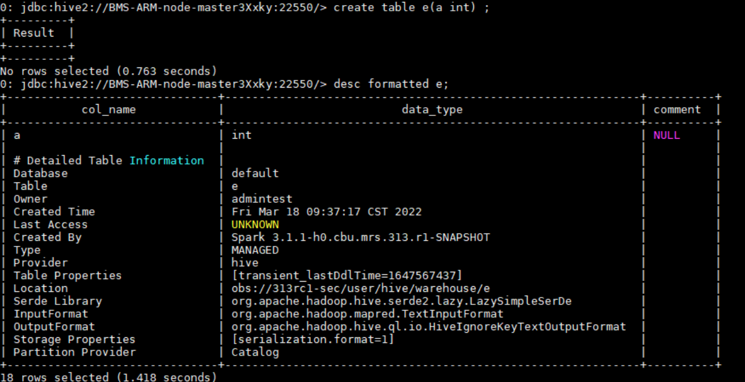
Task: Select the Spark version 'Created By' value
Action: [x=361, y=237]
